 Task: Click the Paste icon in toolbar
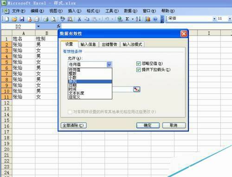pos(95,19)
